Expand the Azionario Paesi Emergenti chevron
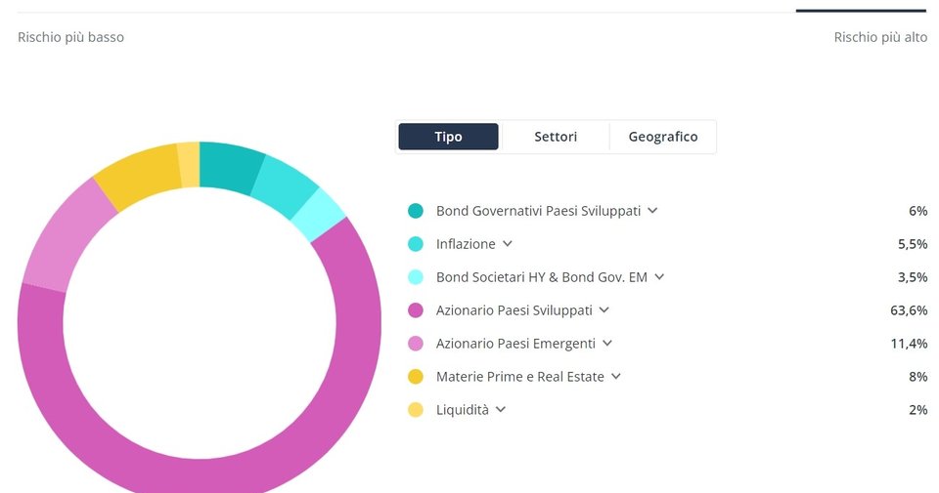This screenshot has width=939, height=493. click(x=607, y=344)
